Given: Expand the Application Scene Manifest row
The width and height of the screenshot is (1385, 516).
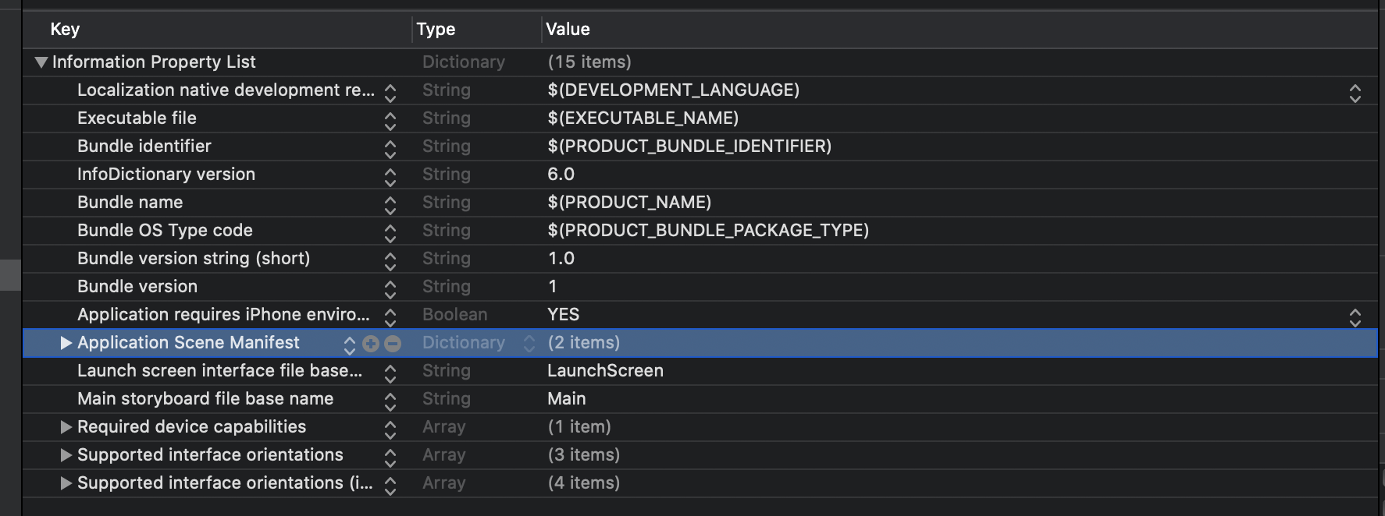Looking at the screenshot, I should [x=66, y=343].
